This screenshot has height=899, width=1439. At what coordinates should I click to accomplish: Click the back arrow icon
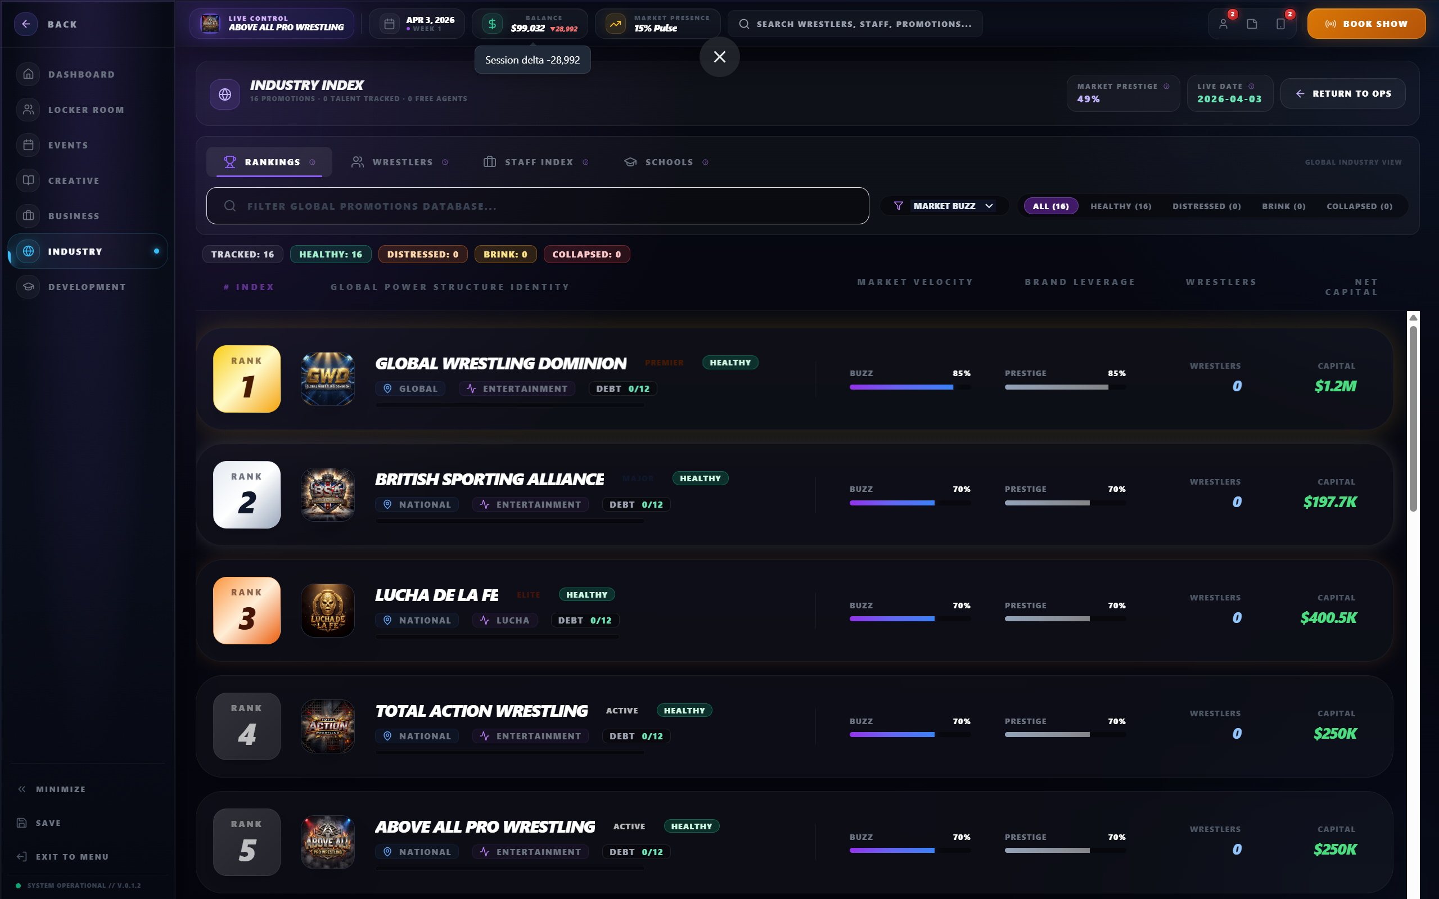(x=26, y=24)
